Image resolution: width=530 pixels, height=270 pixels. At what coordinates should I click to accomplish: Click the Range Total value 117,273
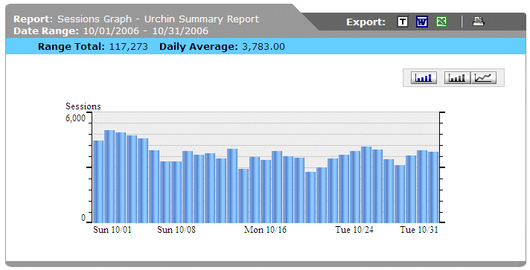click(129, 47)
